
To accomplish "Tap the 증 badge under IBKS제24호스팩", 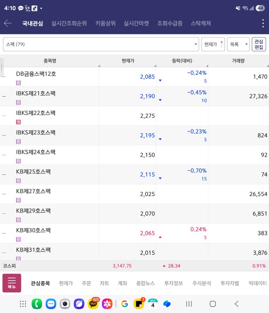I will coord(18,161).
